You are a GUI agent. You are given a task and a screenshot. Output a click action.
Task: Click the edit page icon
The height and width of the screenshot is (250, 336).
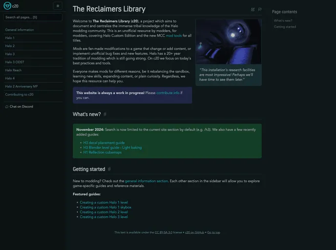click(x=252, y=9)
